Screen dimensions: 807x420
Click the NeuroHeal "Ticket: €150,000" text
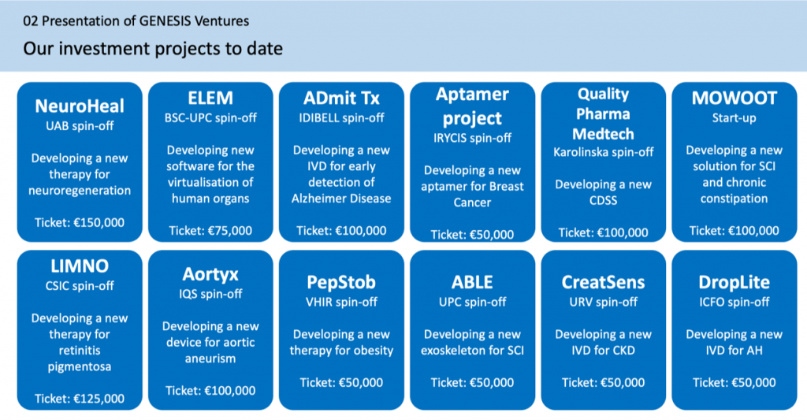click(80, 223)
